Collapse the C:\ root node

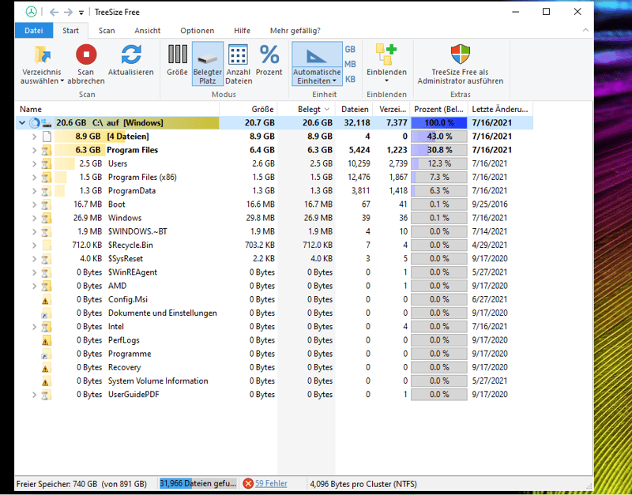pyautogui.click(x=22, y=123)
